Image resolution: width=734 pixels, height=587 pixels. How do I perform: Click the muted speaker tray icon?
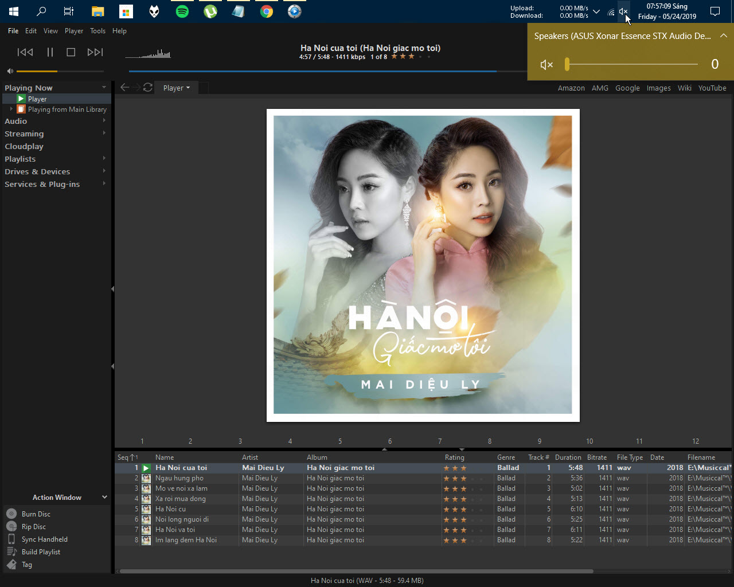coord(624,11)
